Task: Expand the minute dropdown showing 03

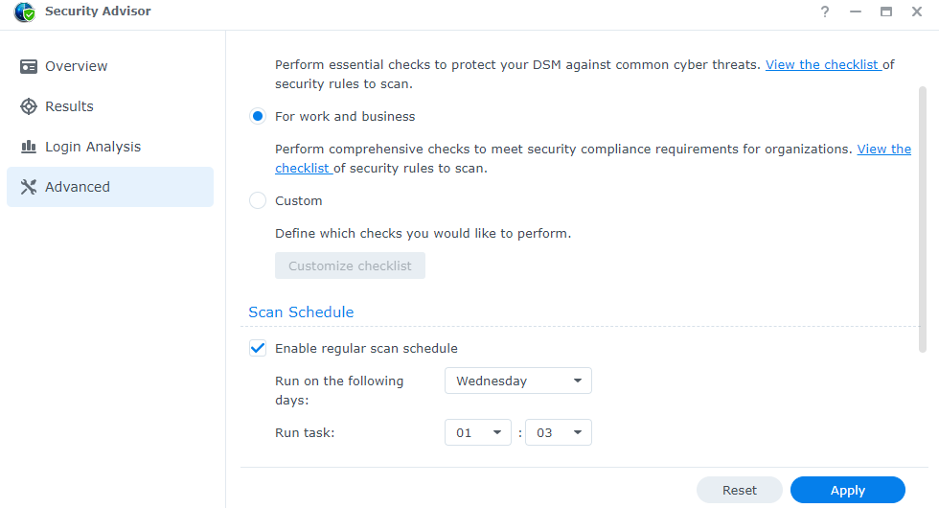Action: coord(558,432)
